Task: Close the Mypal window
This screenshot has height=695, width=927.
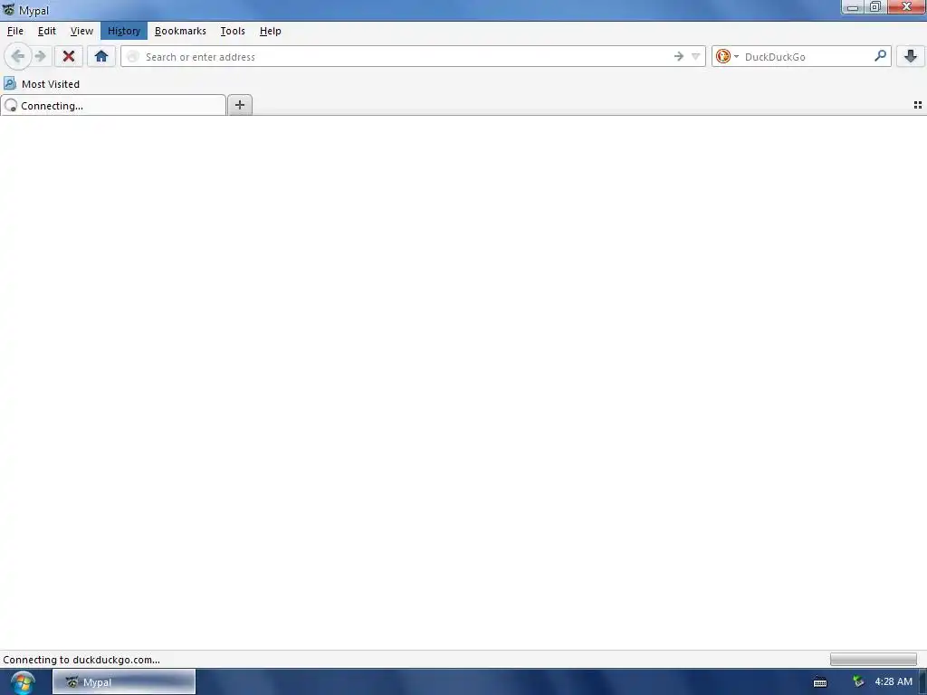Action: click(x=907, y=7)
